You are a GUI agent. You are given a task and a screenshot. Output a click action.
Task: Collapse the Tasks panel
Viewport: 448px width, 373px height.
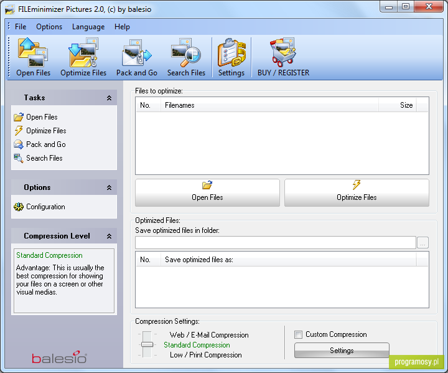pos(109,98)
